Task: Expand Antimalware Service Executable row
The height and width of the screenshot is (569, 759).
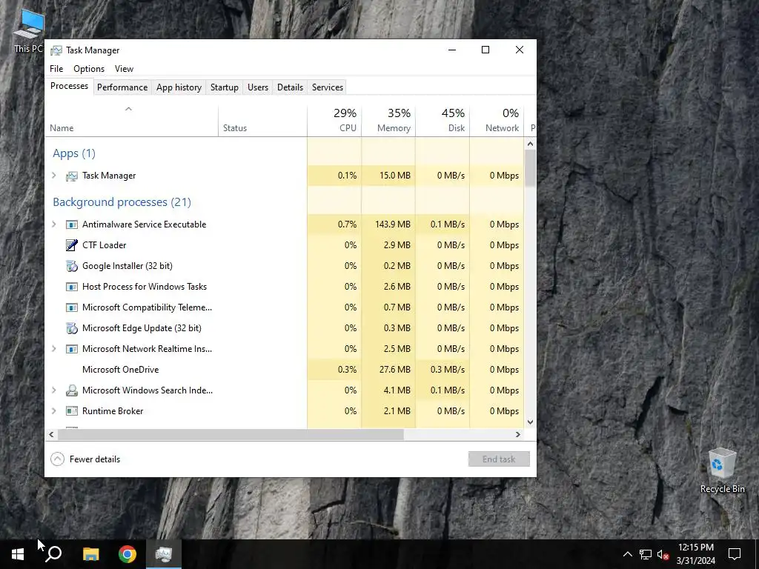Action: (53, 224)
